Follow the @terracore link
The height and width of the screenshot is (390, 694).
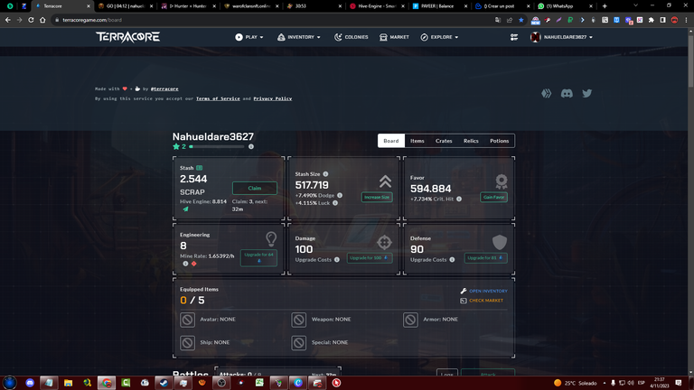(164, 88)
